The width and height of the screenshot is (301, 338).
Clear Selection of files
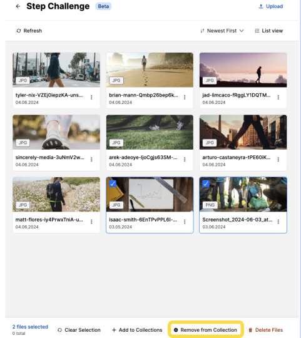(x=79, y=330)
